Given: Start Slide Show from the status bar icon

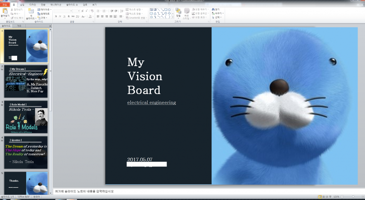Looking at the screenshot, I should [330, 196].
